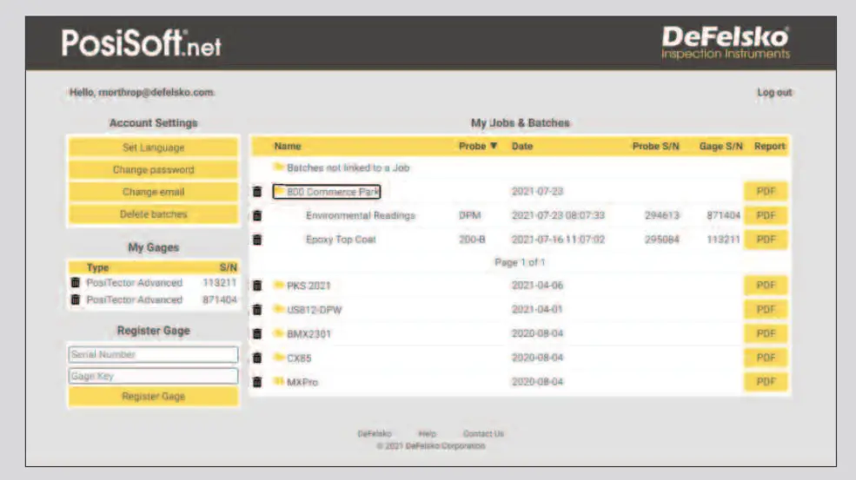The height and width of the screenshot is (480, 856).
Task: Click the Gage Key input field
Action: pyautogui.click(x=154, y=376)
